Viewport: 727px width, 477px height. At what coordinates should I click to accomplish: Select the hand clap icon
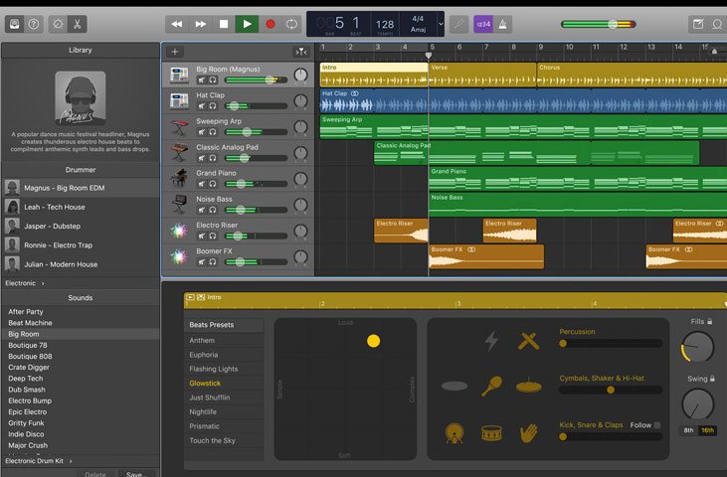(528, 433)
